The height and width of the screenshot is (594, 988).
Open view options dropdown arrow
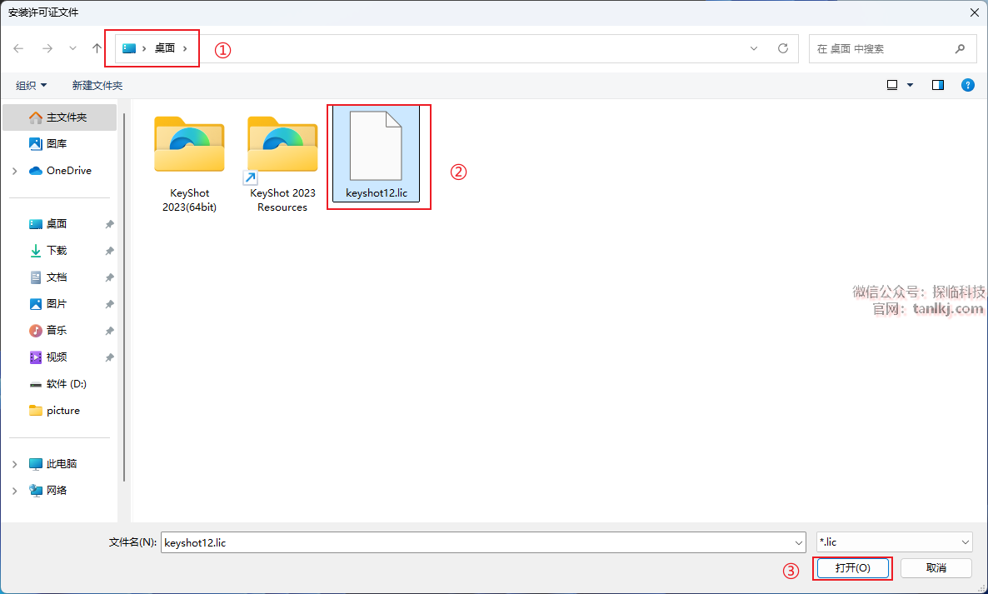(x=910, y=85)
